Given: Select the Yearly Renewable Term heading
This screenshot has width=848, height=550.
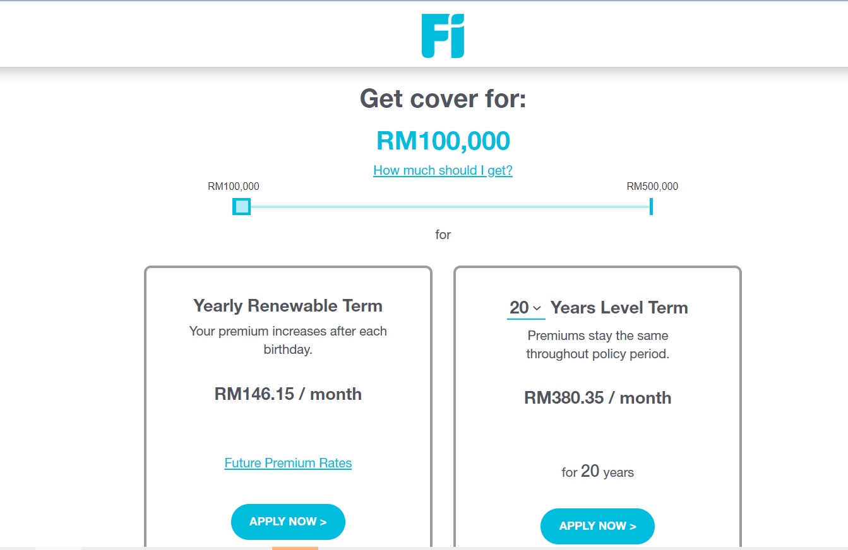Looking at the screenshot, I should 288,306.
